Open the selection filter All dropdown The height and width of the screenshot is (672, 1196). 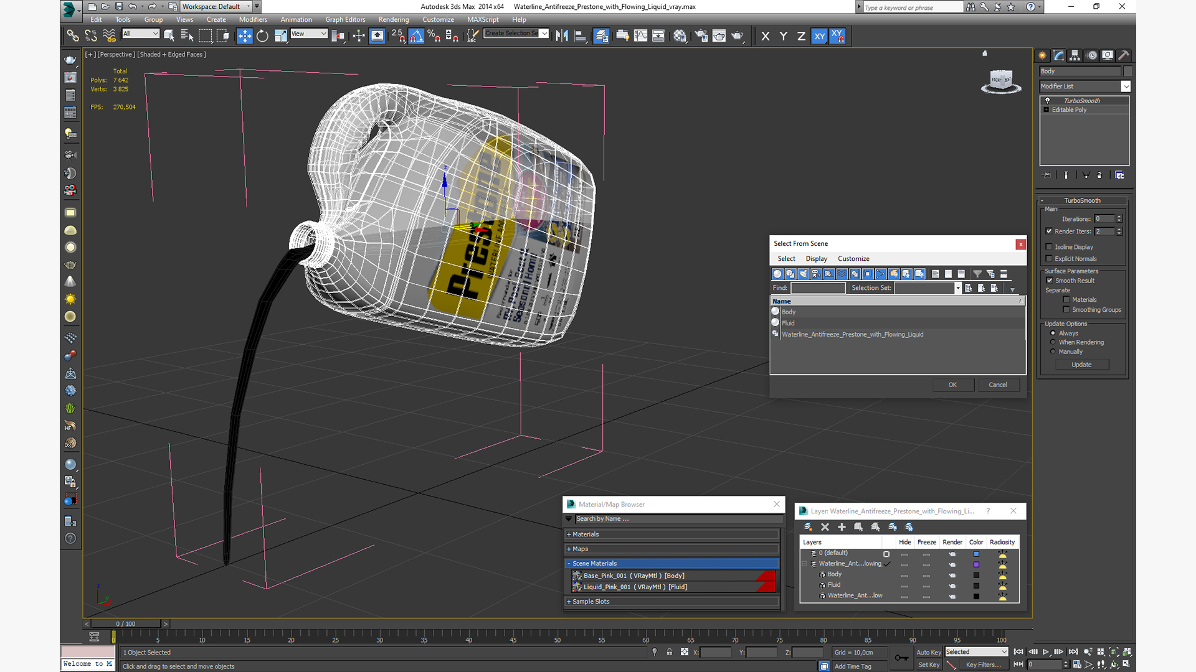pyautogui.click(x=141, y=34)
